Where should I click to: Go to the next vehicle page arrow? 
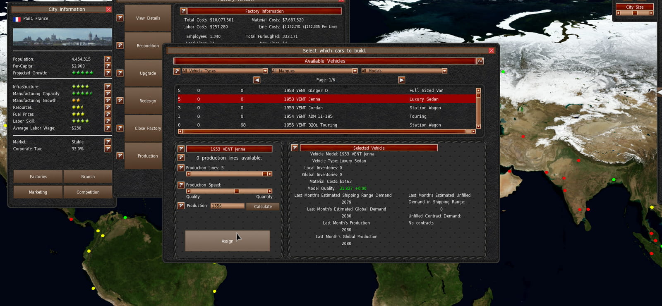pyautogui.click(x=401, y=80)
